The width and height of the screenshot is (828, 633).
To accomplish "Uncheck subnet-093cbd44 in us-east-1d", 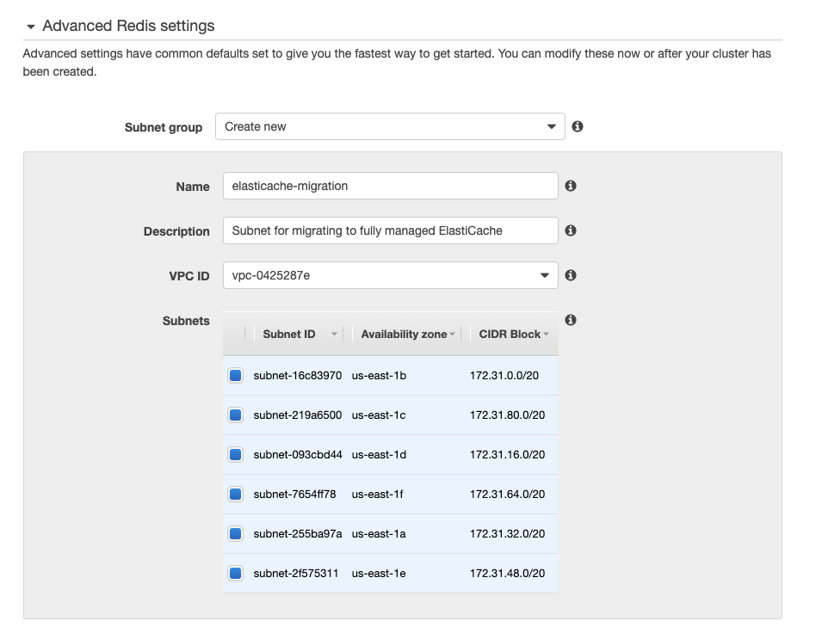I will (235, 454).
